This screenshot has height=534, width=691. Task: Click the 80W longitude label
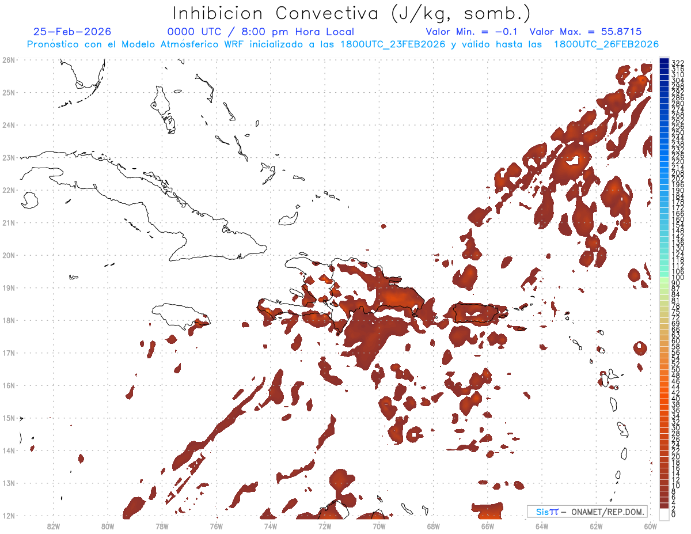click(x=107, y=526)
